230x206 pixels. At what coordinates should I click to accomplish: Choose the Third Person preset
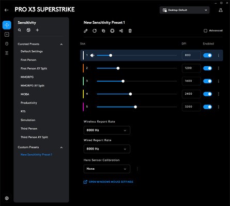click(x=29, y=129)
